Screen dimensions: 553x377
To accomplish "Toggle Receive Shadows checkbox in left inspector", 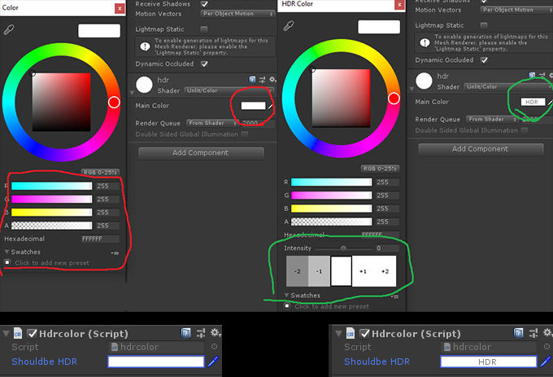I will click(204, 4).
